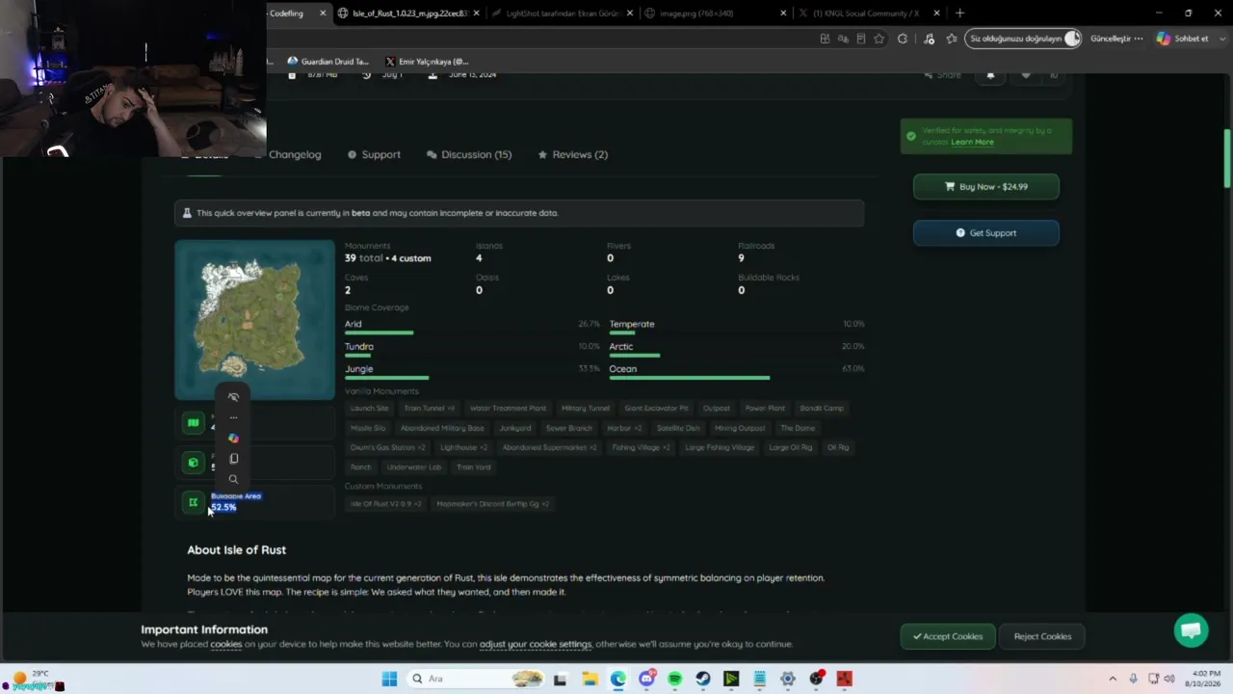Switch to the Changelog tab
Image resolution: width=1233 pixels, height=694 pixels.
[295, 154]
